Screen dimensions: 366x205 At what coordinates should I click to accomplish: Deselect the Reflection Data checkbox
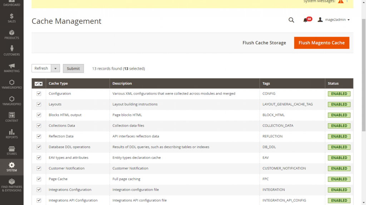(39, 136)
